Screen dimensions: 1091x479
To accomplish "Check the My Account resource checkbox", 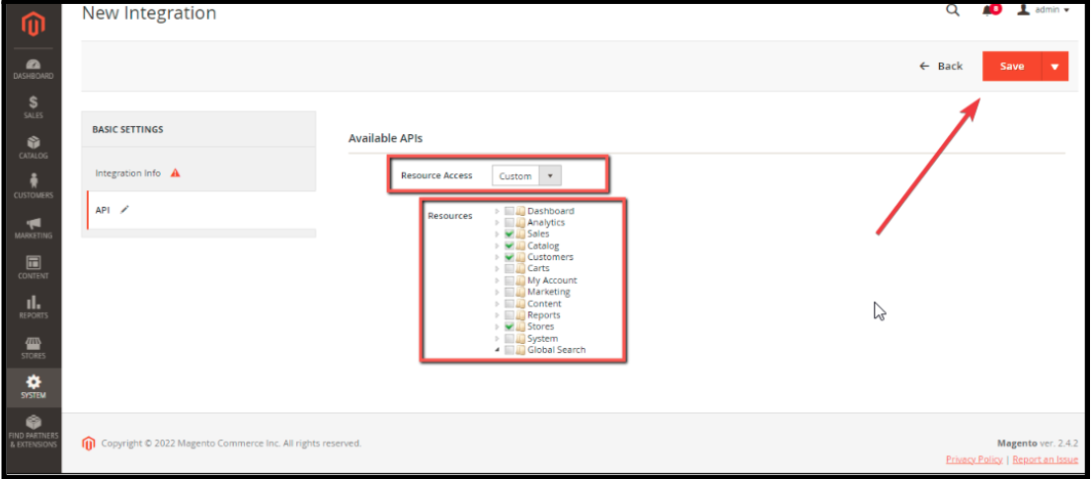I will [510, 281].
